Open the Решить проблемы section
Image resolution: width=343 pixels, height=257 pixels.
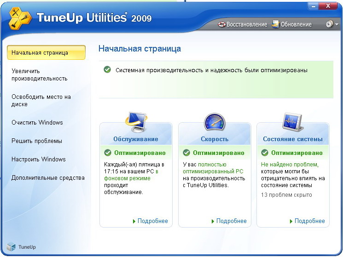37,141
